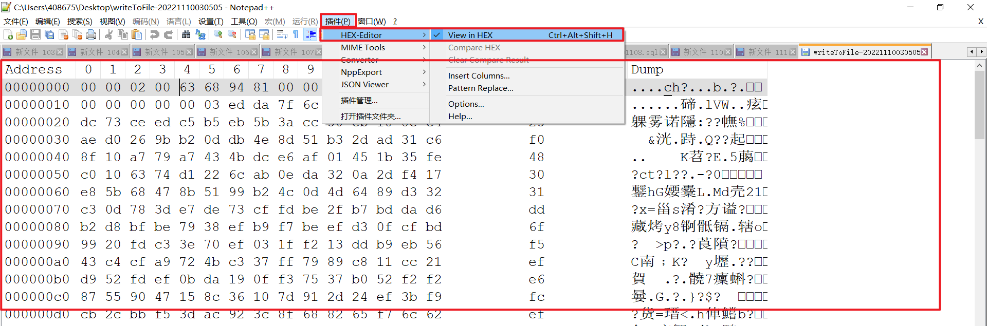987x326 pixels.
Task: Click the Synchronize vertical scrolling icon
Action: pos(250,34)
